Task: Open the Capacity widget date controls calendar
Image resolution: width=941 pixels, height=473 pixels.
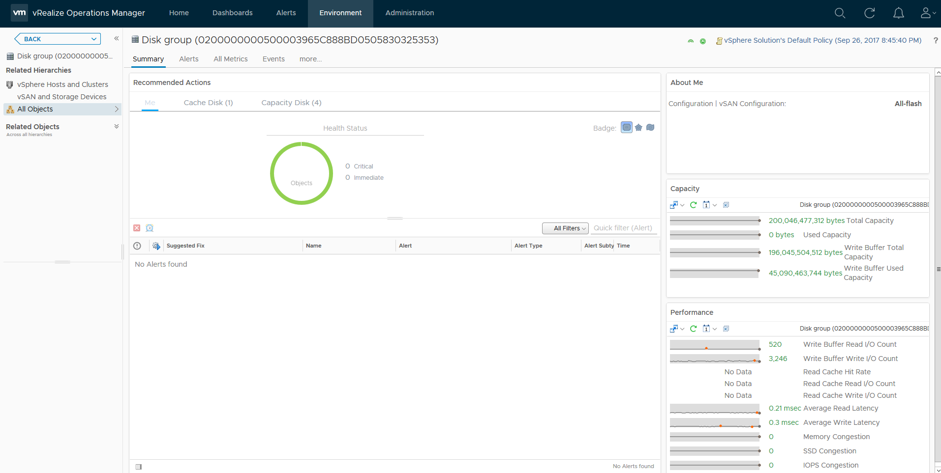Action: [x=706, y=205]
